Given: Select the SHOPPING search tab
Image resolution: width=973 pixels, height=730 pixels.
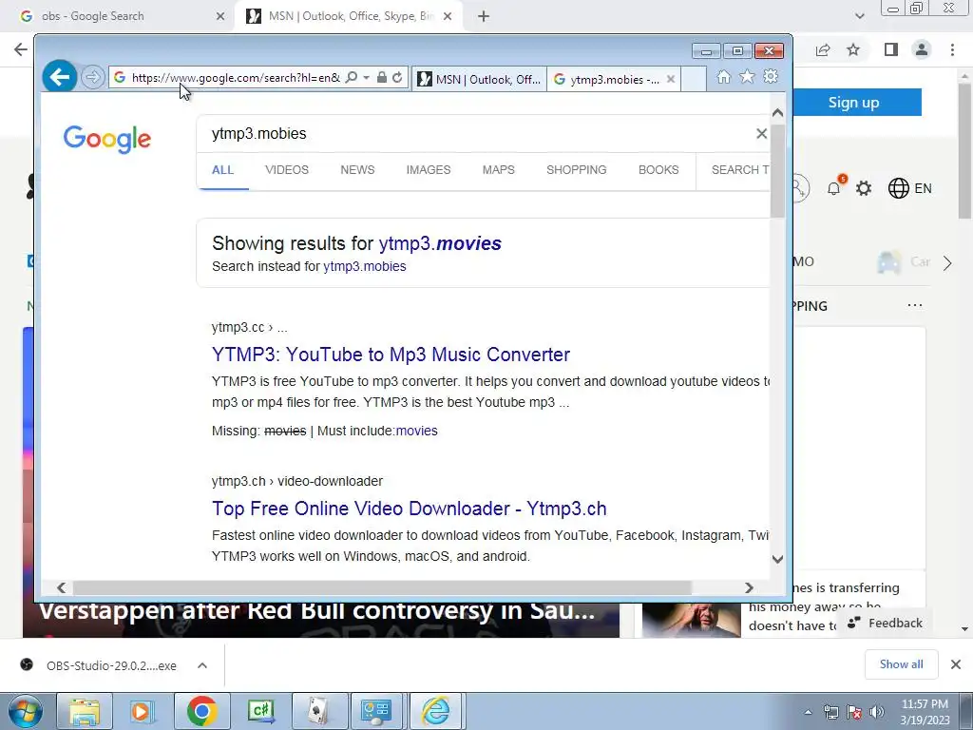Looking at the screenshot, I should click(577, 170).
